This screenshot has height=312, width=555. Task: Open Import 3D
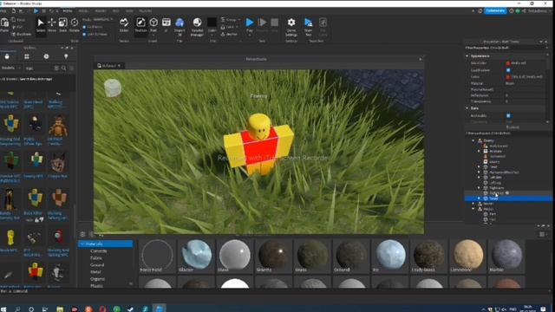180,27
